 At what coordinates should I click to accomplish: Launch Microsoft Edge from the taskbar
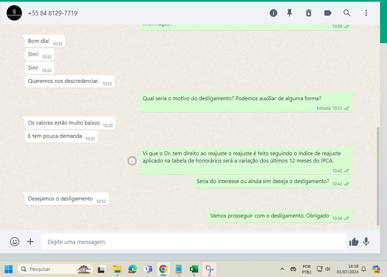click(132, 269)
